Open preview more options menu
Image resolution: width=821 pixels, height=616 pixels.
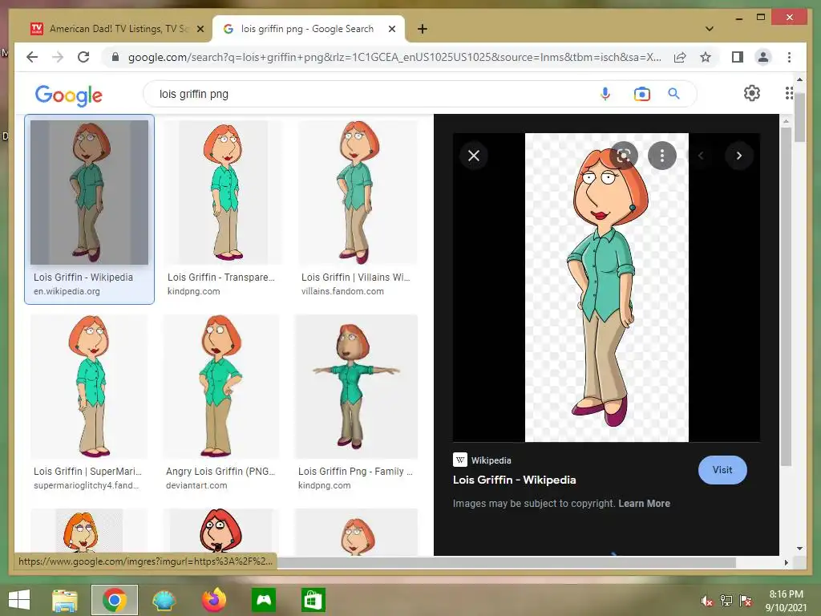click(661, 156)
